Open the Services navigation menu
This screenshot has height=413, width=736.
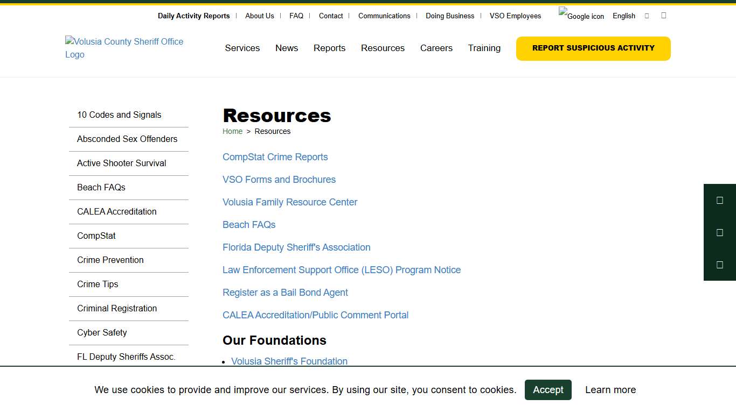pos(242,48)
